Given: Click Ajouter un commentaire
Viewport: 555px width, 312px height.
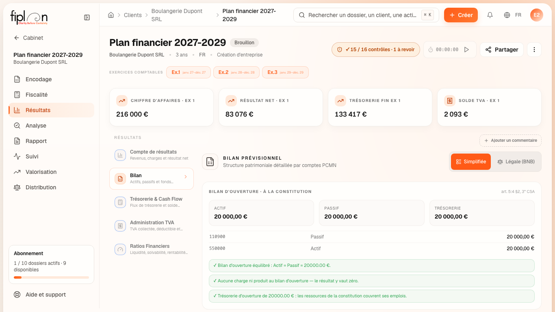Looking at the screenshot, I should tap(510, 141).
